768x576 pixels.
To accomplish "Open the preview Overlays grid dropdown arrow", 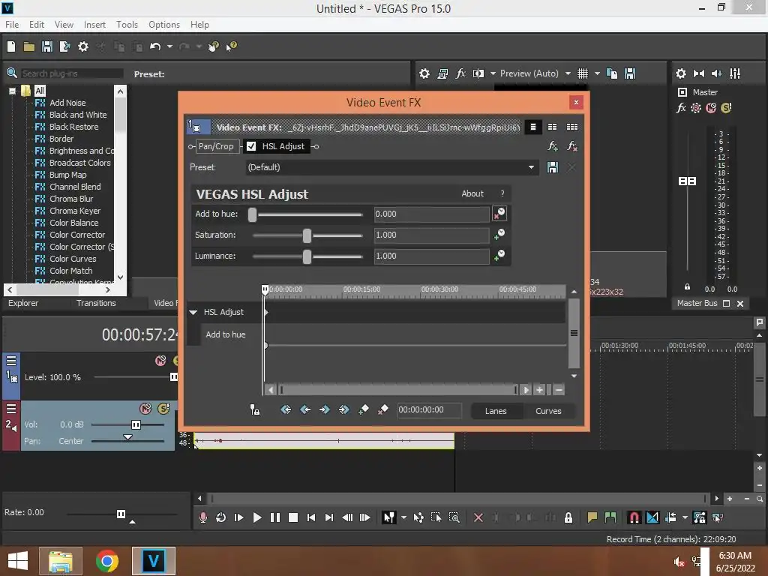I will pos(597,73).
